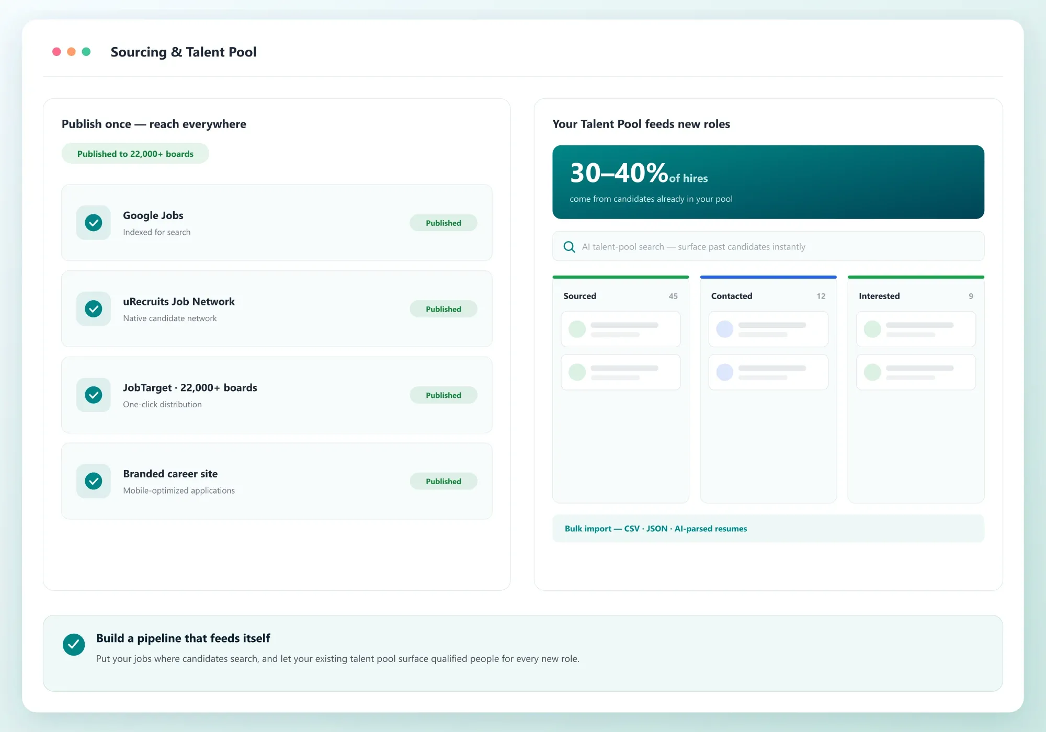Click Published badge for uRecruits Job Network
The width and height of the screenshot is (1046, 732).
tap(444, 309)
